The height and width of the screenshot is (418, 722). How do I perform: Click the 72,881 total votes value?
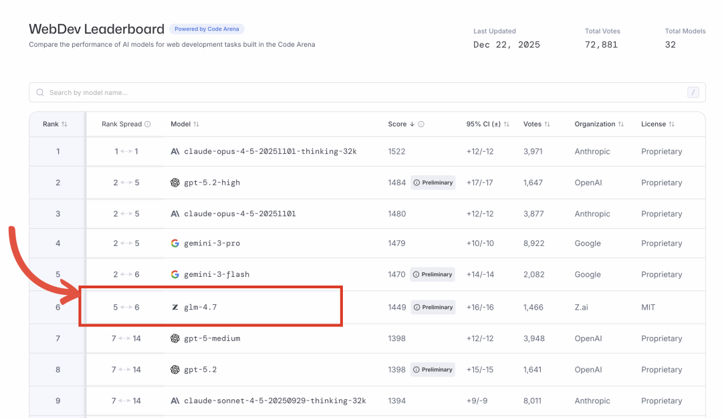(601, 45)
